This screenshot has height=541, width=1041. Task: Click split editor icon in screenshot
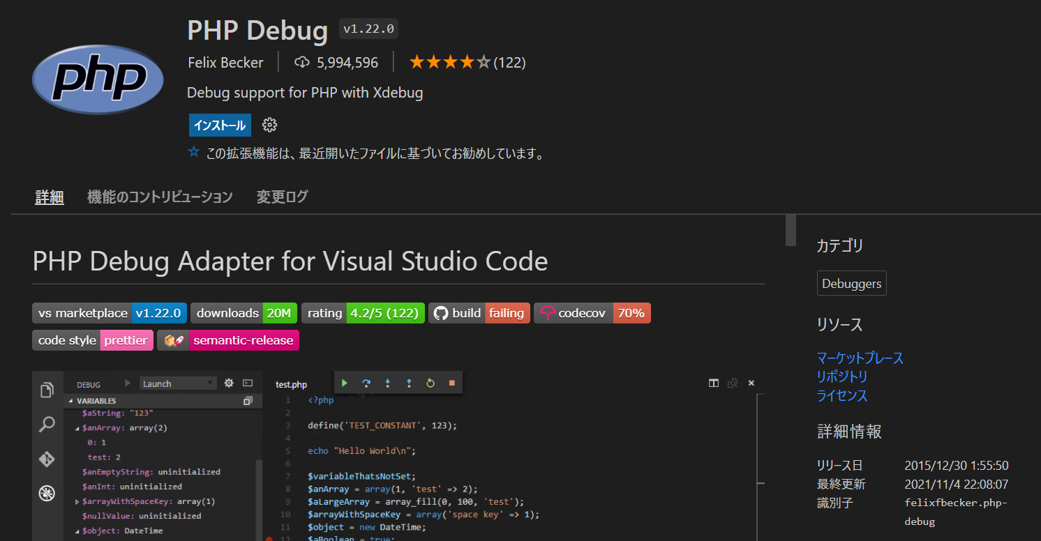coord(713,383)
